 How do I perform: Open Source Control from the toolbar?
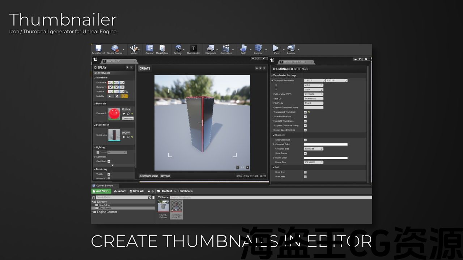pyautogui.click(x=115, y=48)
